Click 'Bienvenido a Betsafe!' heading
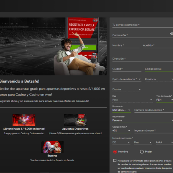This screenshot has height=173, width=173. coord(20,81)
